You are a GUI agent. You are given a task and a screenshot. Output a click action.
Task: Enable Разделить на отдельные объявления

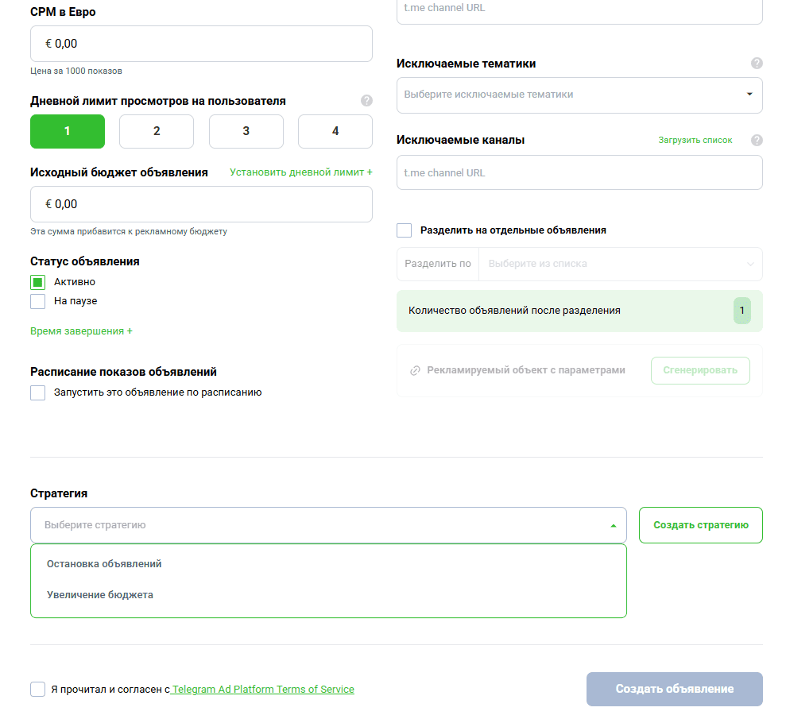(x=404, y=230)
